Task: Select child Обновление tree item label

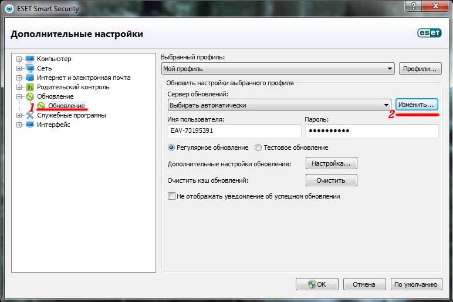Action: coord(66,106)
